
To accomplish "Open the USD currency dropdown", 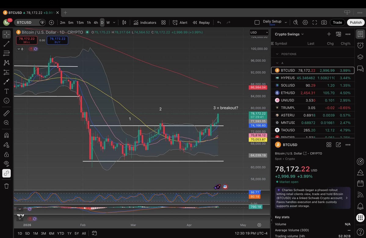I will 259,32.
